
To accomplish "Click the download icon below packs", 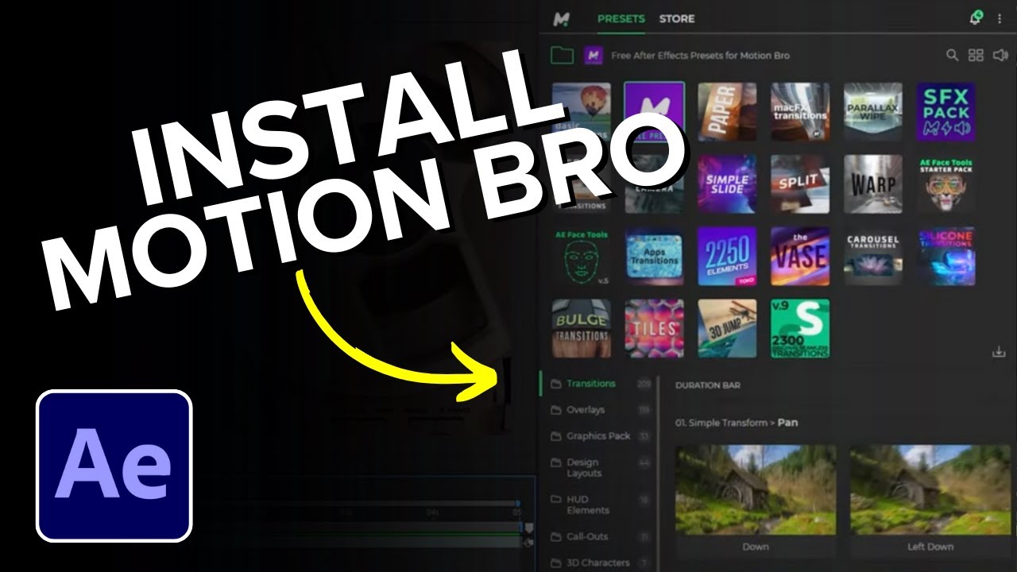I will [999, 352].
